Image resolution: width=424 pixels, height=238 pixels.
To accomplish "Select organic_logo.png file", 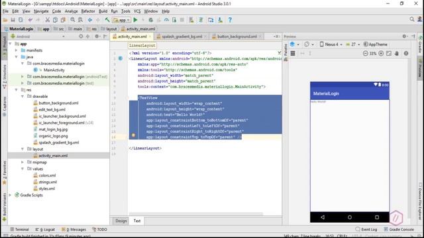I will [53, 136].
